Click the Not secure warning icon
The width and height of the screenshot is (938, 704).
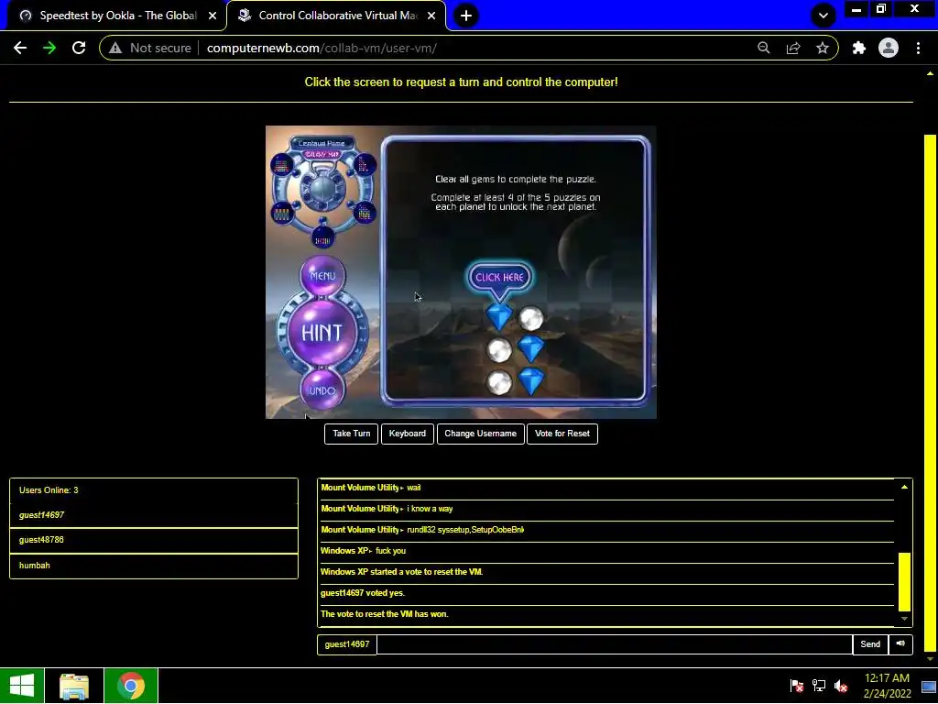tap(115, 48)
